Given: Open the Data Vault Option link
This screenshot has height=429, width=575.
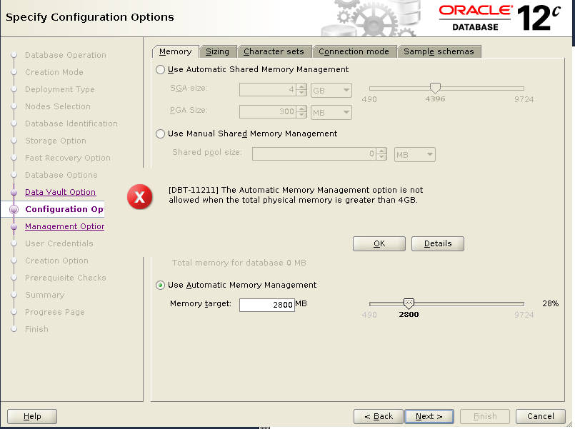Looking at the screenshot, I should pos(60,193).
